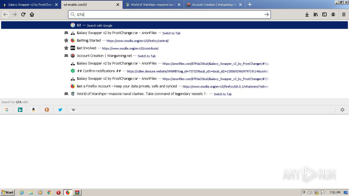Click the mozilla.org/en-US/contribute URL
The height and width of the screenshot is (196, 349).
pos(130,48)
